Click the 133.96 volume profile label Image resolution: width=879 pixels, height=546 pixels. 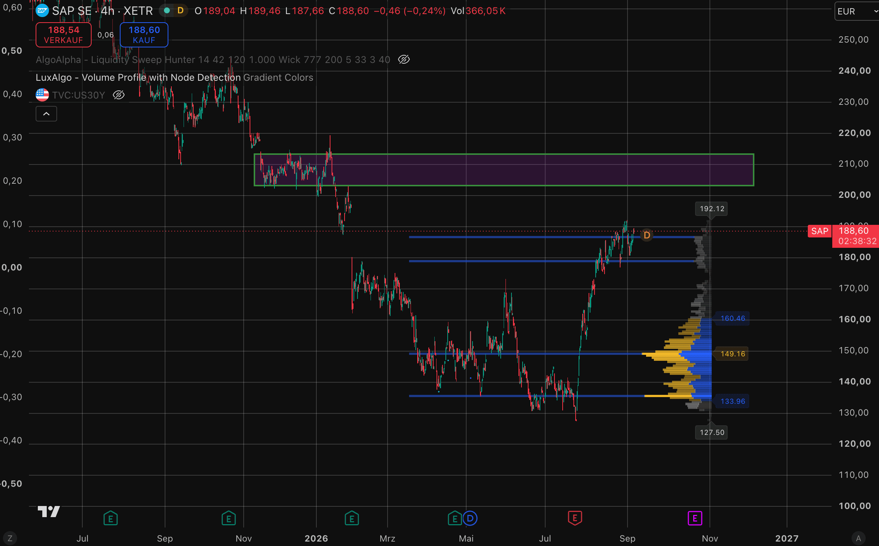coord(732,401)
